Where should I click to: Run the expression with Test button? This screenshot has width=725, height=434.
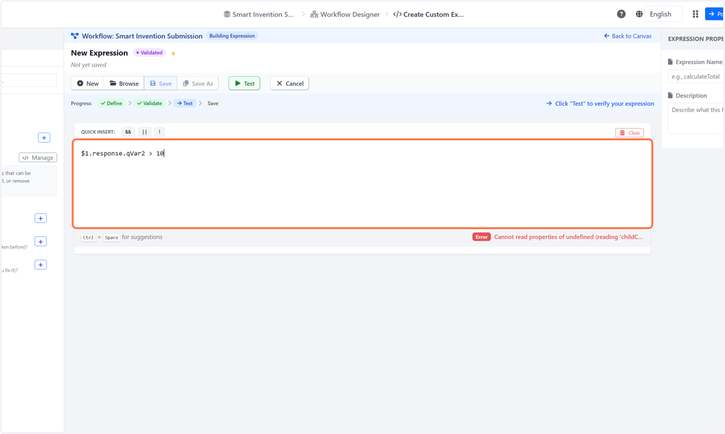pos(244,83)
